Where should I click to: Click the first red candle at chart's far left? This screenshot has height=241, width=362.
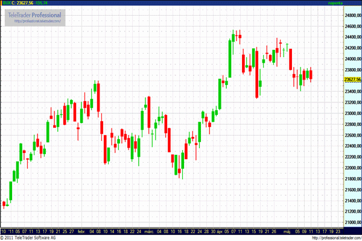pyautogui.click(x=4, y=204)
